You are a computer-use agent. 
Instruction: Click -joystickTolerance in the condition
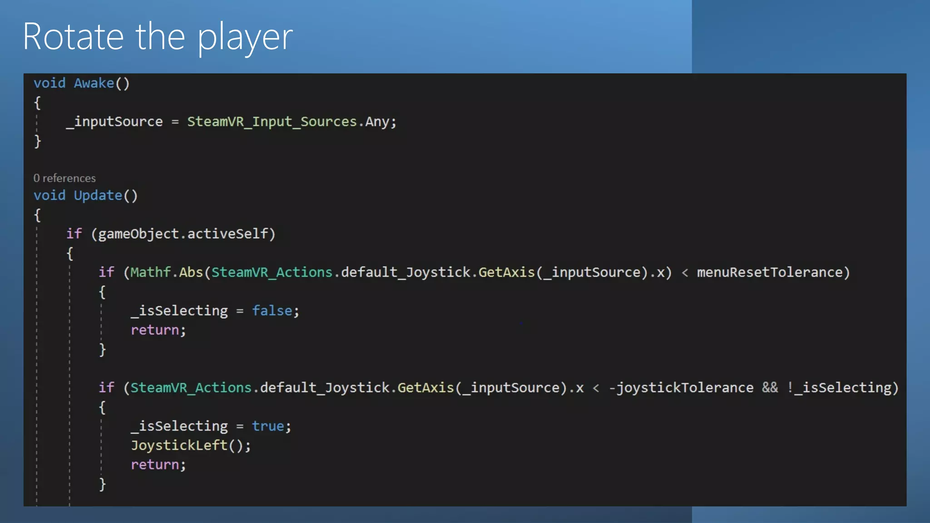681,388
